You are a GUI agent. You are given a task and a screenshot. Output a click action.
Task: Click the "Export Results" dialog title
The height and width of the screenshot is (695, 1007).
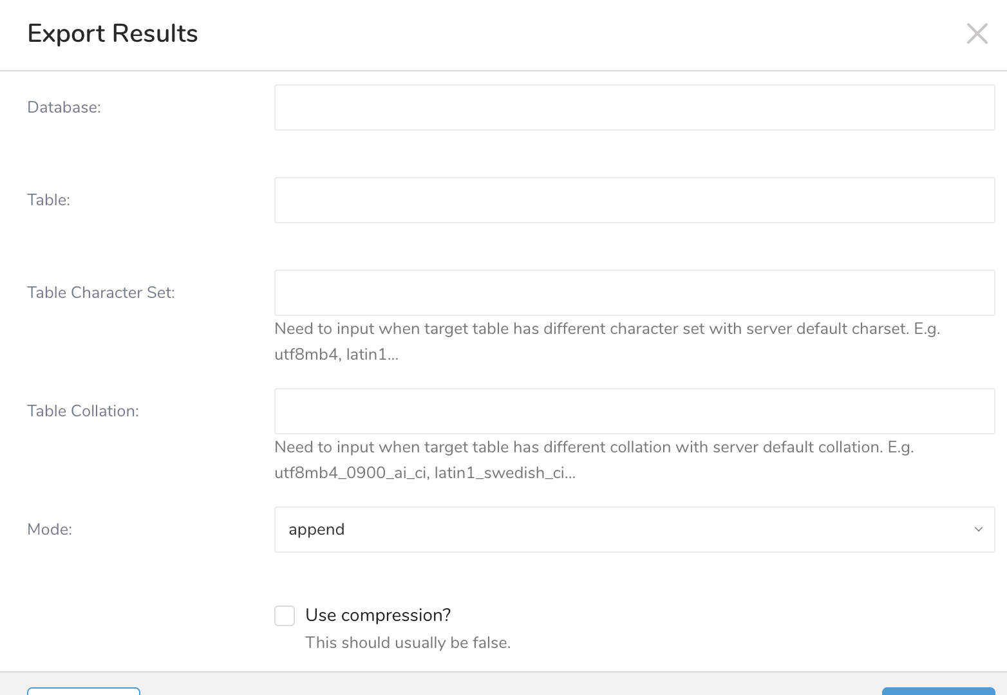[113, 33]
